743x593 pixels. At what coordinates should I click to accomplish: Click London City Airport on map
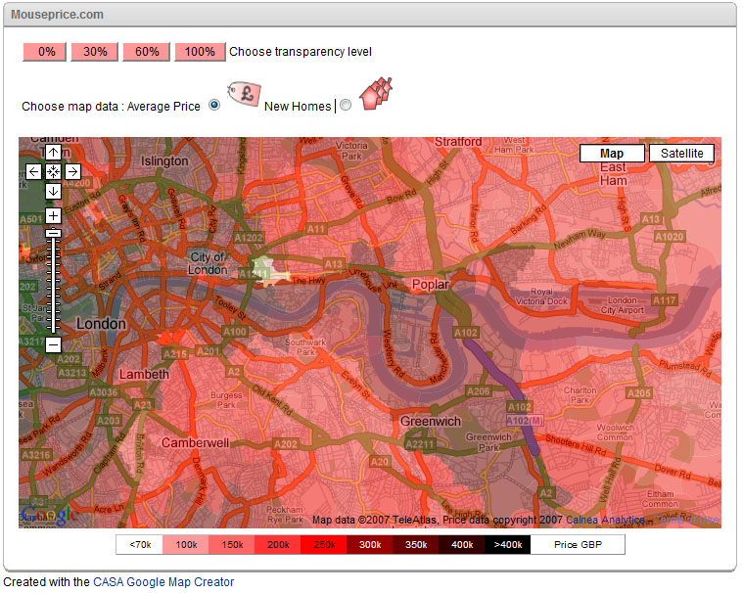coord(623,305)
